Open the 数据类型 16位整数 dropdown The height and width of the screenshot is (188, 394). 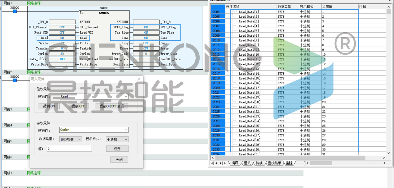click(70, 140)
